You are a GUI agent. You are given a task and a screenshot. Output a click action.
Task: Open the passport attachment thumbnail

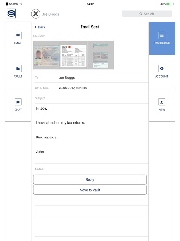coord(46,55)
